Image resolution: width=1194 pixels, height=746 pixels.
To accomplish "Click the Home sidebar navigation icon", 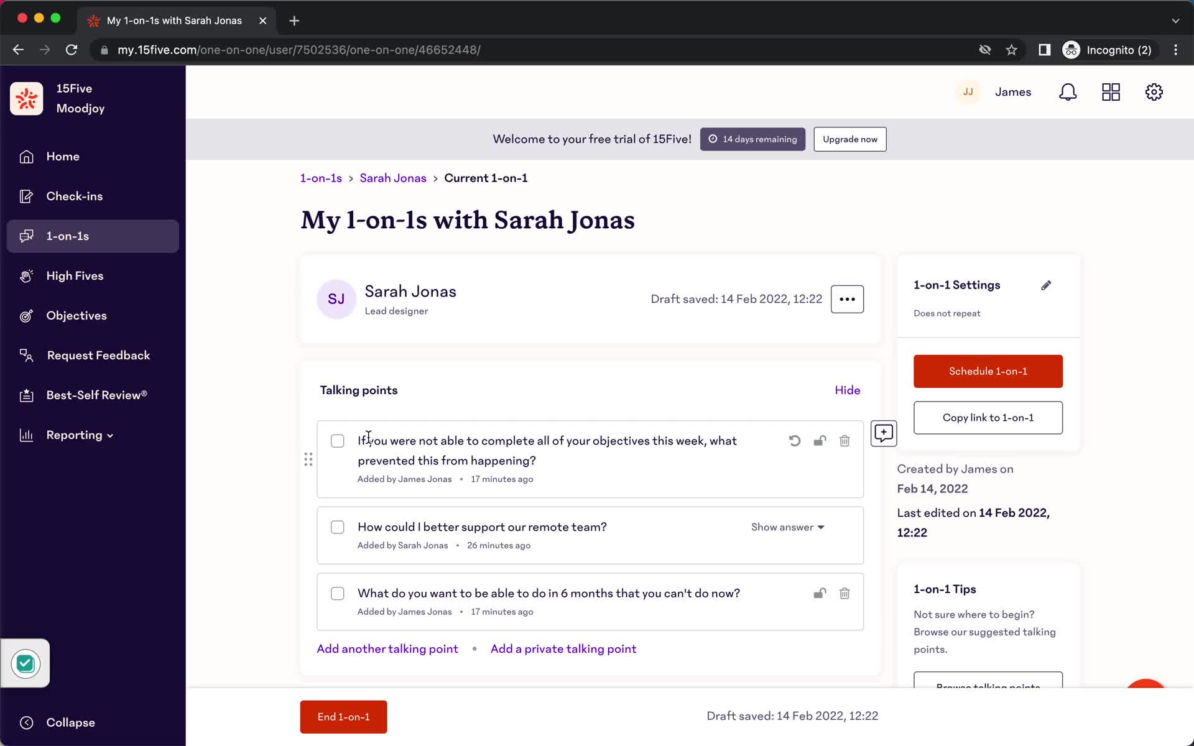I will pos(25,155).
